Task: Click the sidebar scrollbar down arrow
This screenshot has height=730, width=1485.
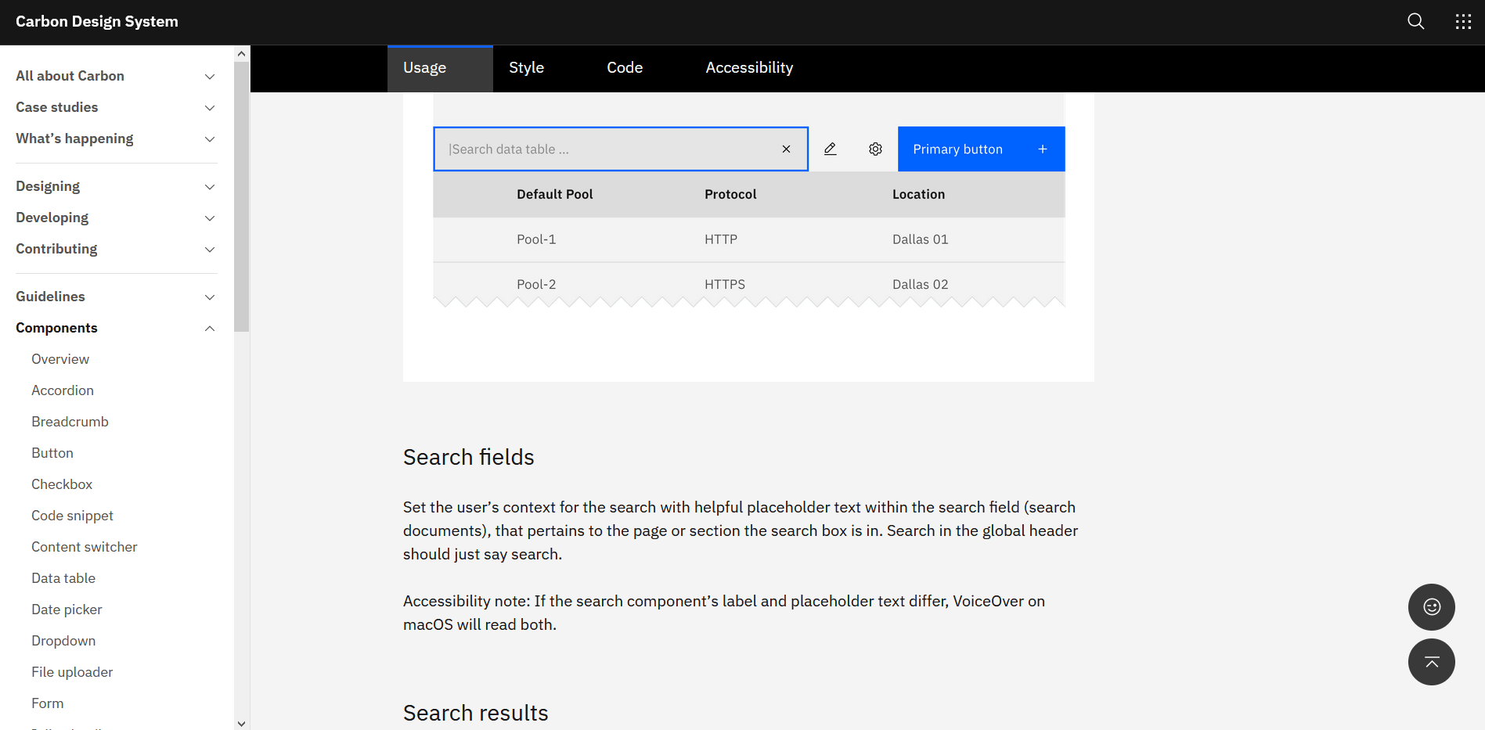Action: tap(241, 724)
